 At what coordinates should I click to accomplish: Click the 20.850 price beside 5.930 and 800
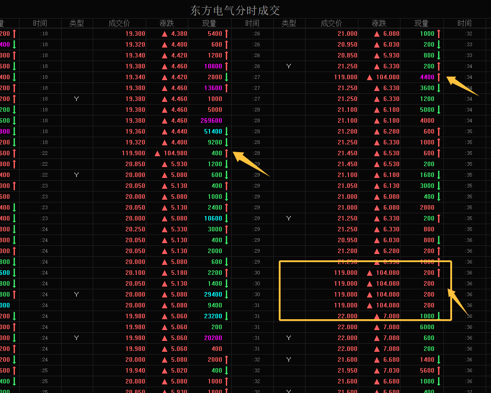pos(348,55)
